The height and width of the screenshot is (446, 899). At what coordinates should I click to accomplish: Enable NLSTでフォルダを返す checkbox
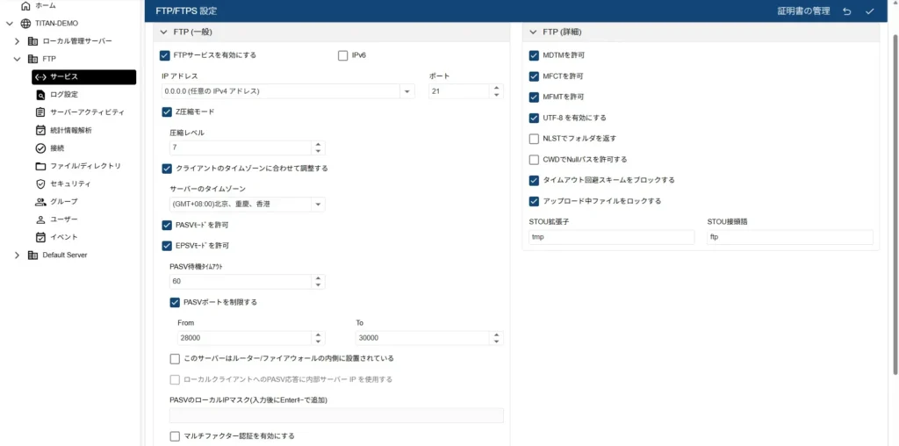coord(535,139)
